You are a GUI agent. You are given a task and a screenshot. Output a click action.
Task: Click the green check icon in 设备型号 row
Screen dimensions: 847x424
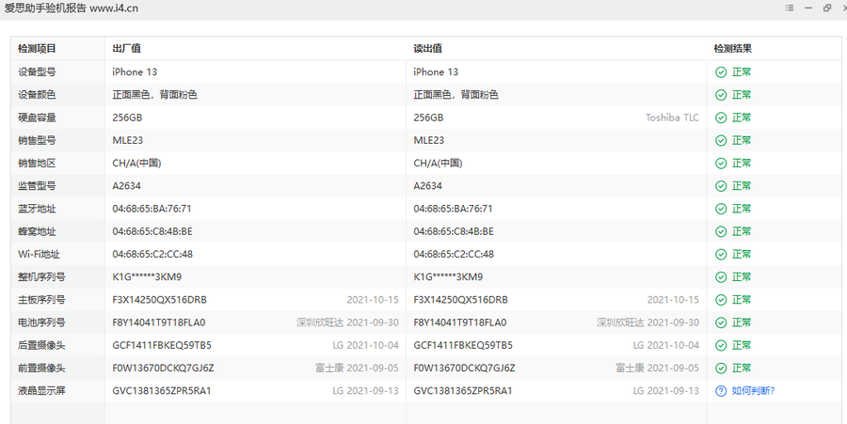pyautogui.click(x=721, y=72)
